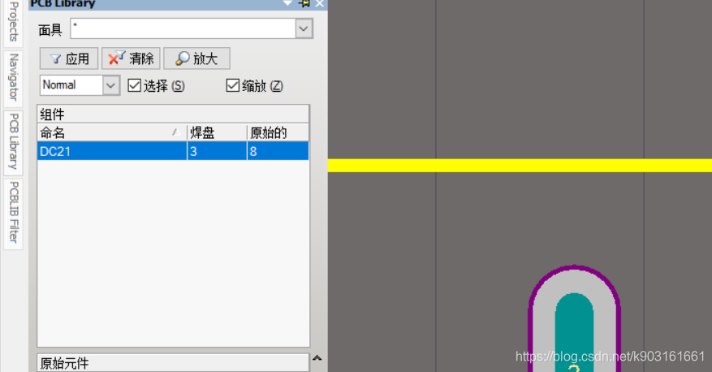The image size is (712, 372).
Task: Open the Normal mode dropdown
Action: point(110,85)
